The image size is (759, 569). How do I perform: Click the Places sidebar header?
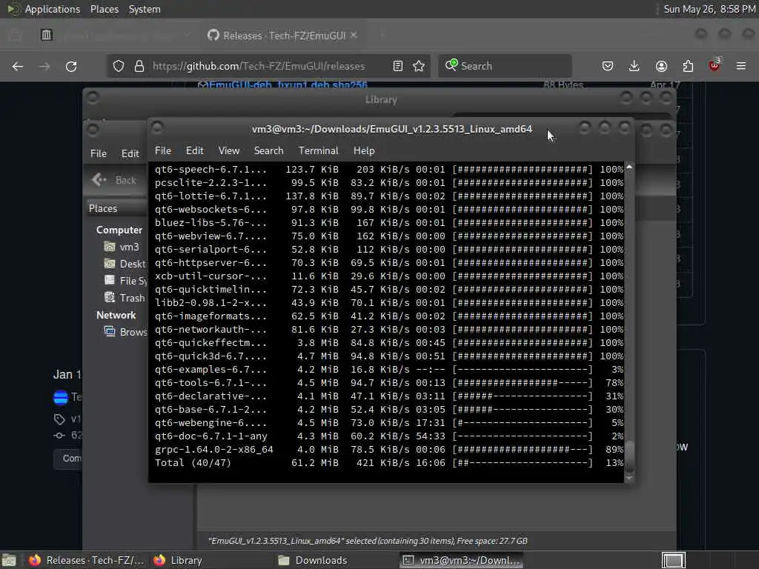(117, 208)
